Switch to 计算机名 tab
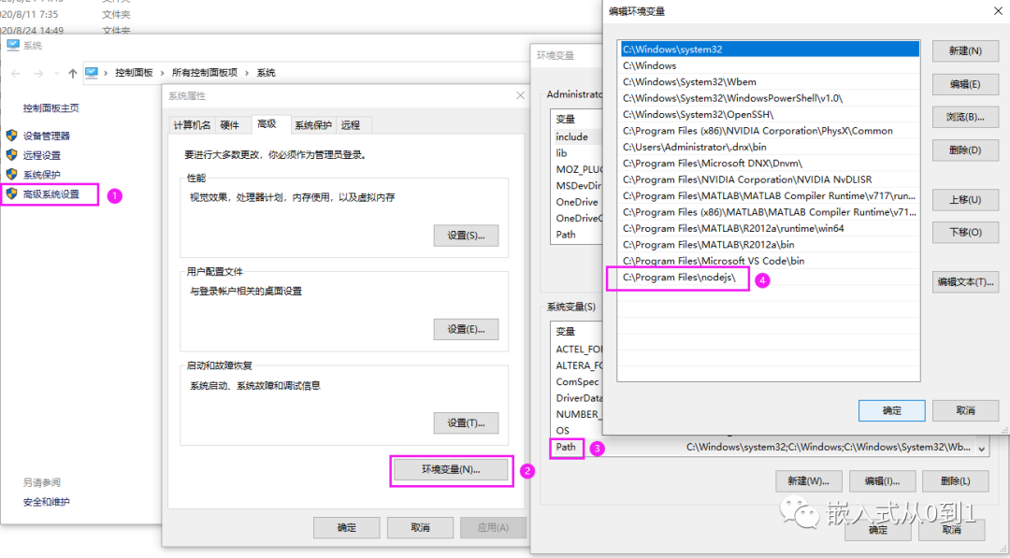Viewport: 1010px width, 558px height. pos(192,125)
